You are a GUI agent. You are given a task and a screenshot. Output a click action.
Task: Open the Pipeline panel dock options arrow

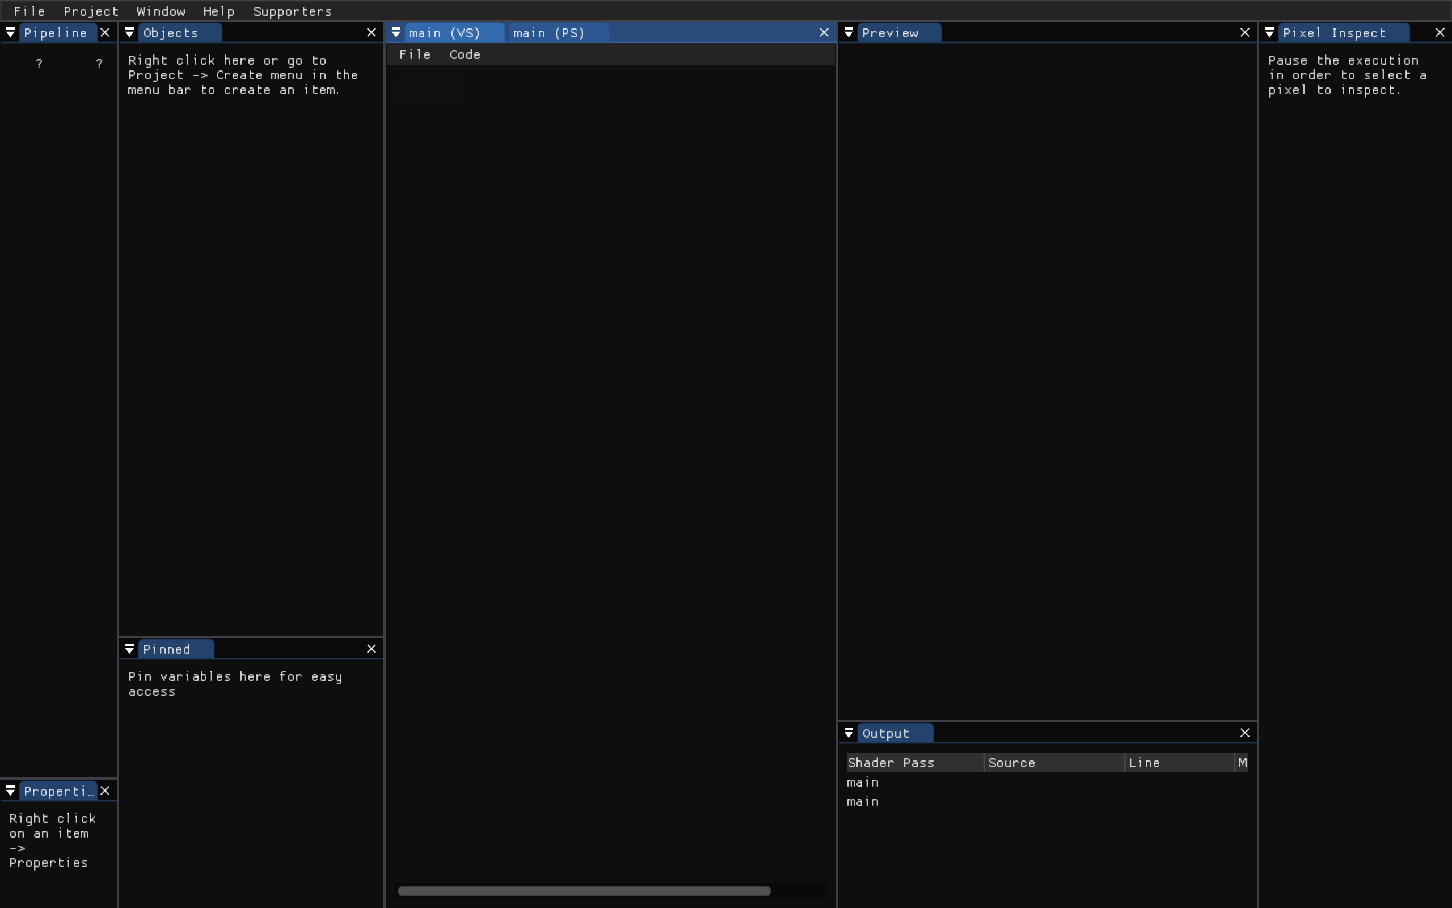click(10, 33)
